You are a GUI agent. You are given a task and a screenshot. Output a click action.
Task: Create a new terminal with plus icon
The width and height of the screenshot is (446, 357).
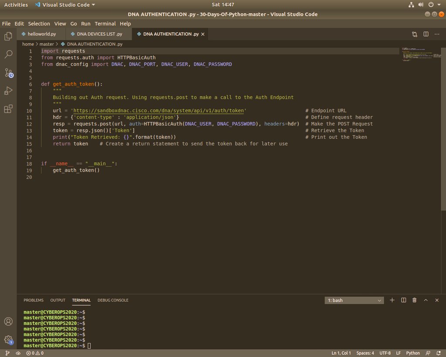pyautogui.click(x=392, y=300)
